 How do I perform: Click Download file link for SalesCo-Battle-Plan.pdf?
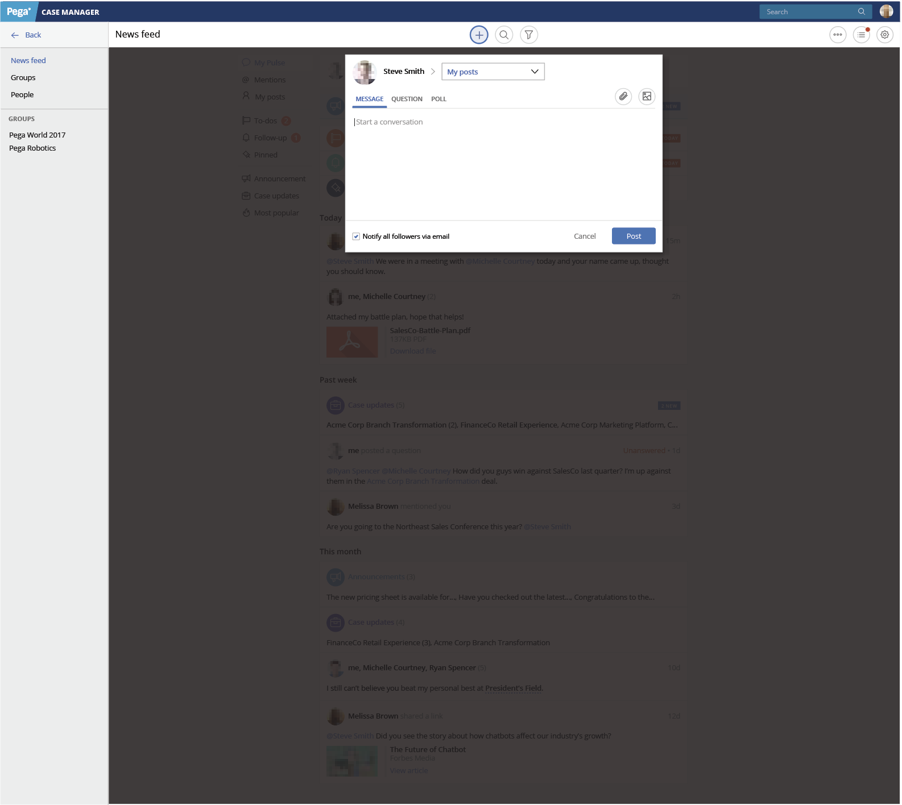pos(413,351)
